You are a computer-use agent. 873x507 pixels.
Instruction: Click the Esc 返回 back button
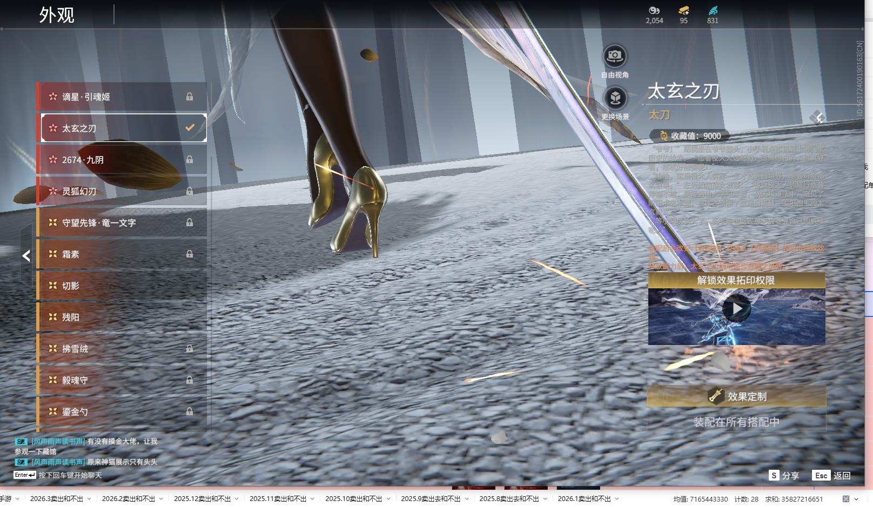[832, 475]
